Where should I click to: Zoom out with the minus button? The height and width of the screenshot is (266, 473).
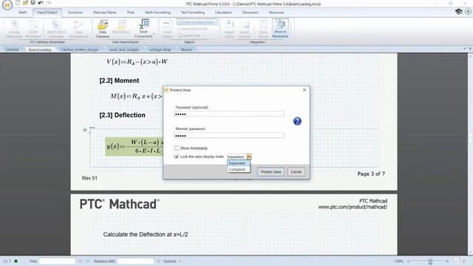[x=409, y=261]
